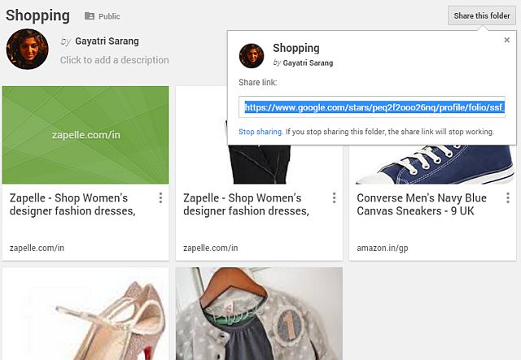Open options menu for first Zapelle card
The height and width of the screenshot is (360, 521).
[x=160, y=198]
